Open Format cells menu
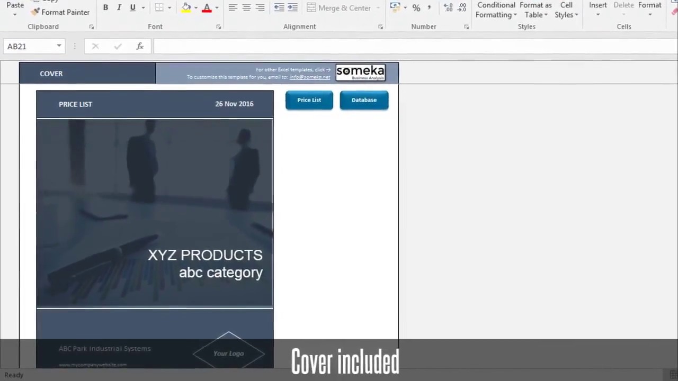Image resolution: width=678 pixels, height=381 pixels. (x=650, y=8)
